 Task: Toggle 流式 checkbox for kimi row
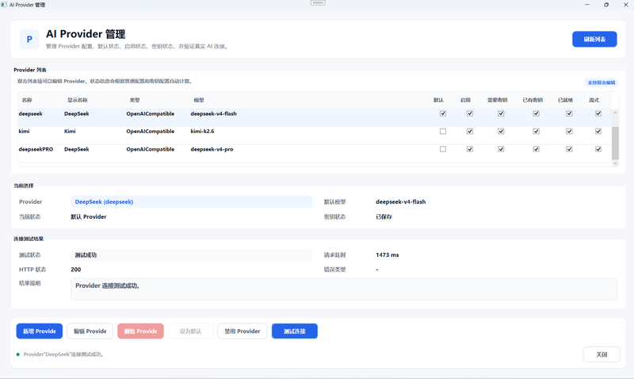tap(598, 132)
